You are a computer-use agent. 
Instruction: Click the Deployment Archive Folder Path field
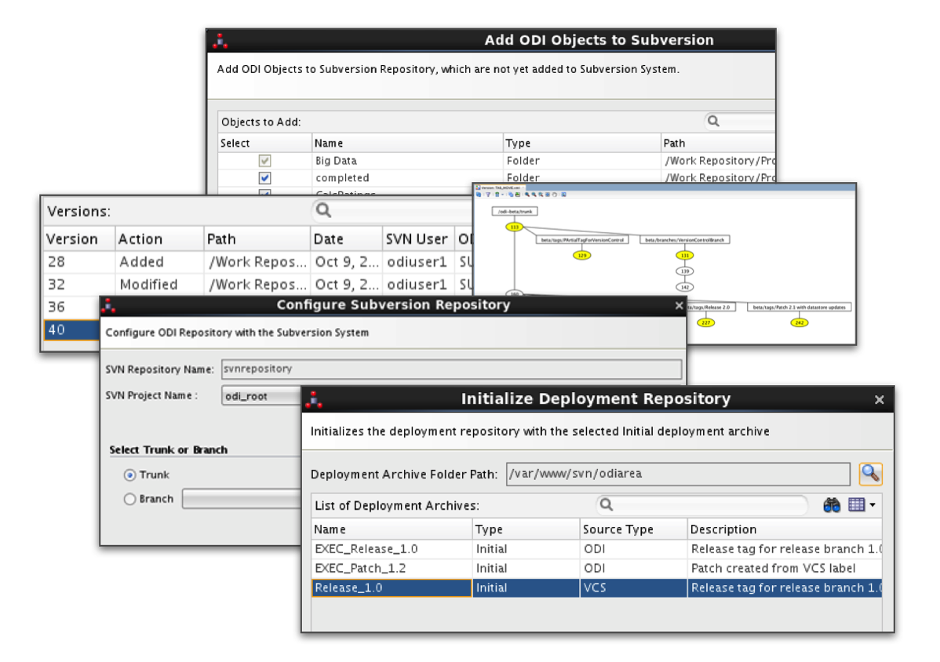(x=678, y=474)
